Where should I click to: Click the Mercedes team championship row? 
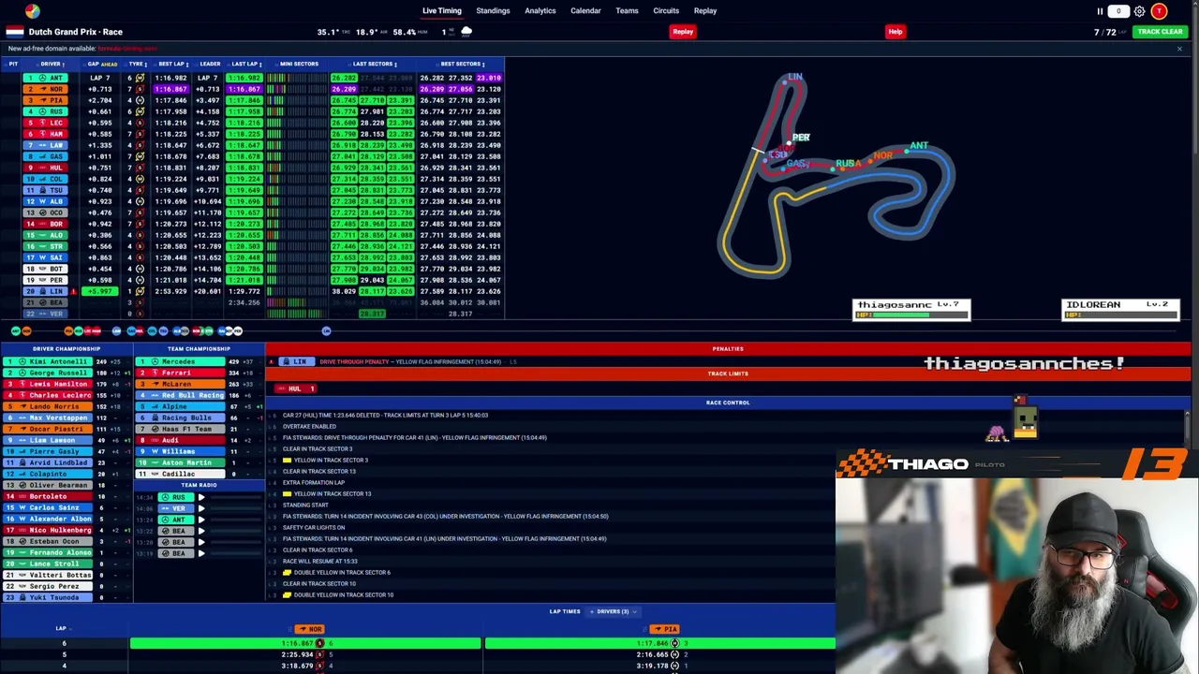[x=200, y=361]
